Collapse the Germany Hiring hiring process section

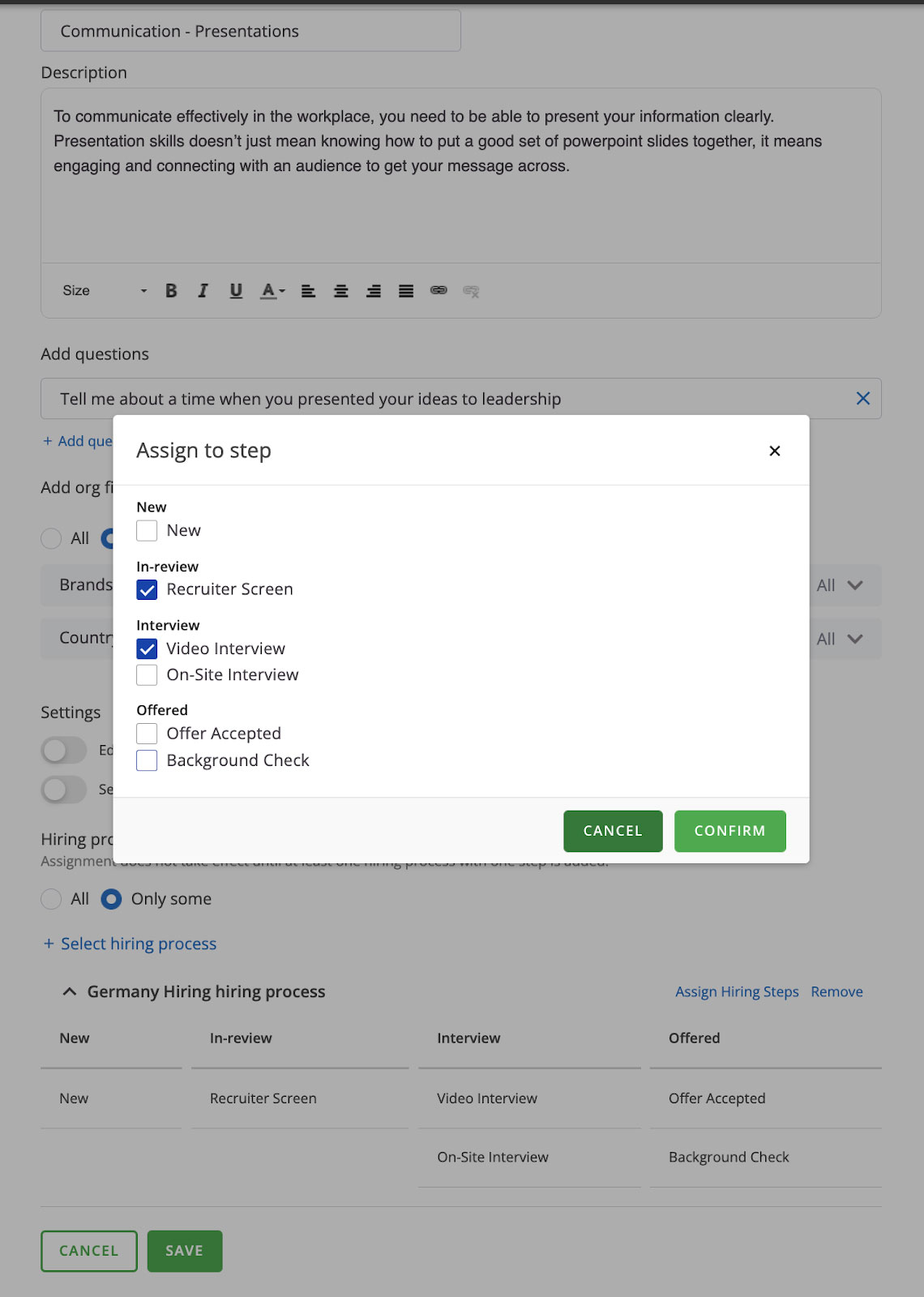coord(70,992)
